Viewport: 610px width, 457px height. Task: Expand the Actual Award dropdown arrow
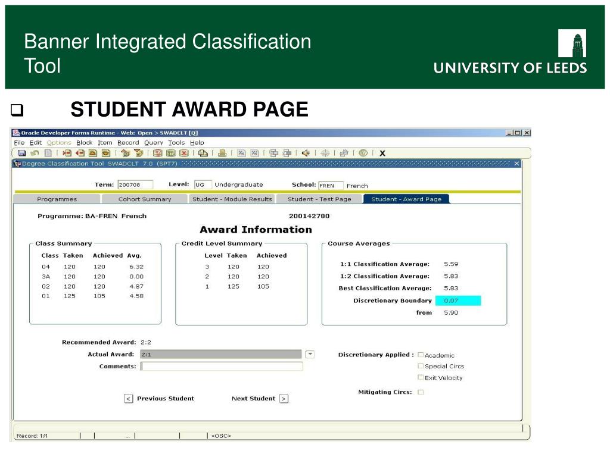tap(310, 355)
